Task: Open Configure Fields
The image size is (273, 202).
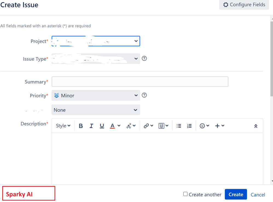Action: click(x=244, y=5)
